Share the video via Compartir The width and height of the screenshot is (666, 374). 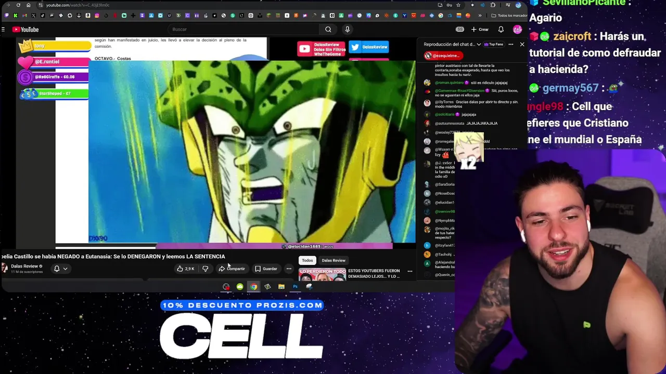click(x=232, y=269)
